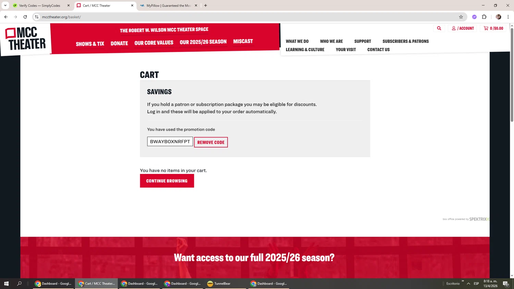Click the Spektrix box office link
The height and width of the screenshot is (289, 514).
click(466, 219)
